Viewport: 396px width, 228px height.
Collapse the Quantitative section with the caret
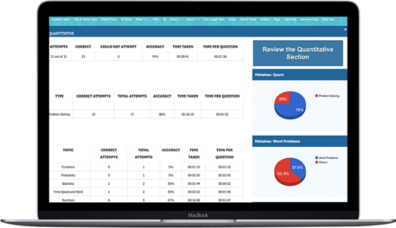point(345,30)
